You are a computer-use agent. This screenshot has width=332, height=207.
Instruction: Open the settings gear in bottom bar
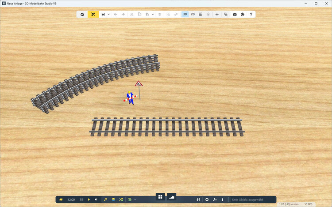(x=207, y=199)
